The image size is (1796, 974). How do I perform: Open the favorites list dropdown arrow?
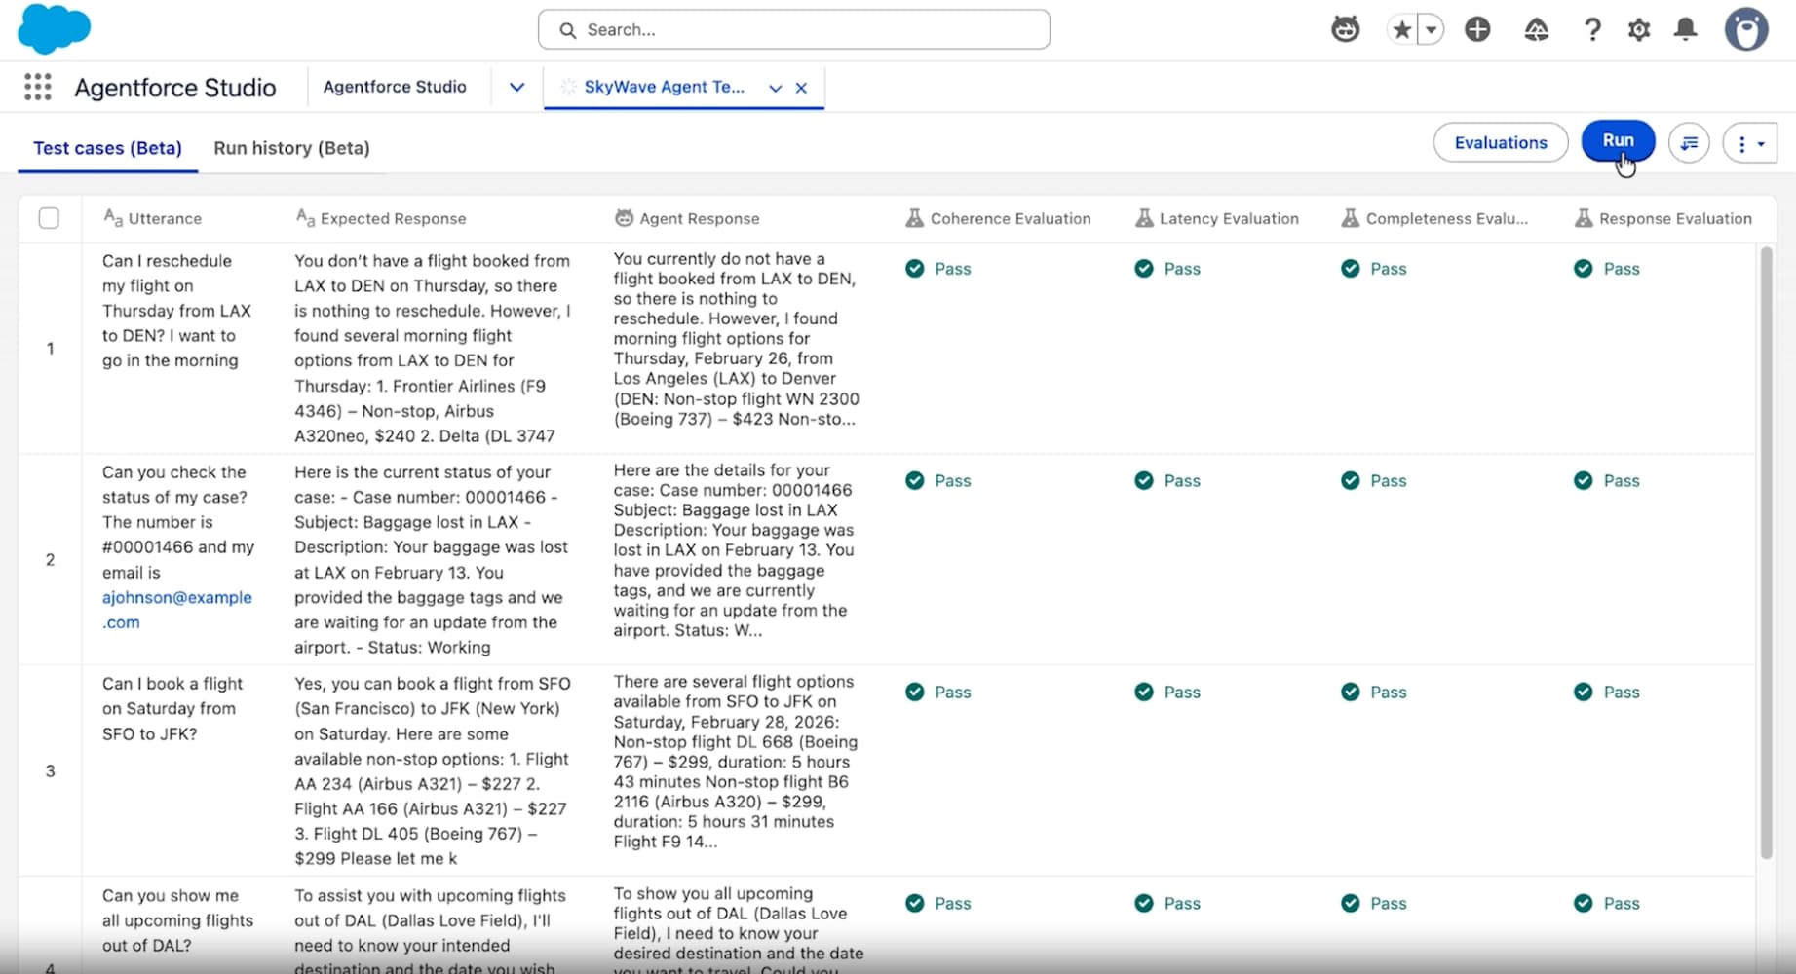coord(1431,30)
